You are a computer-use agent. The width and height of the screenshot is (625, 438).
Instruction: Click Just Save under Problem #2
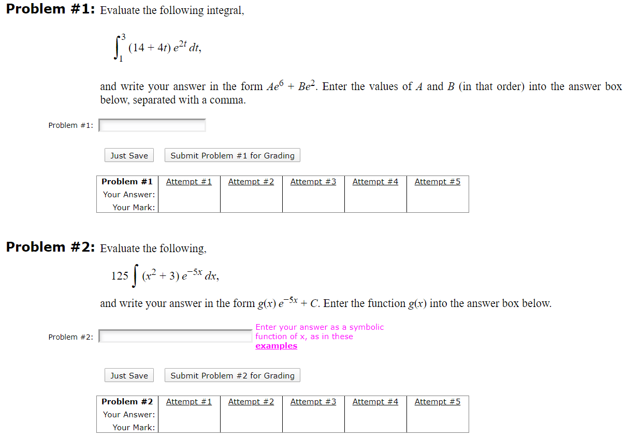pyautogui.click(x=128, y=375)
